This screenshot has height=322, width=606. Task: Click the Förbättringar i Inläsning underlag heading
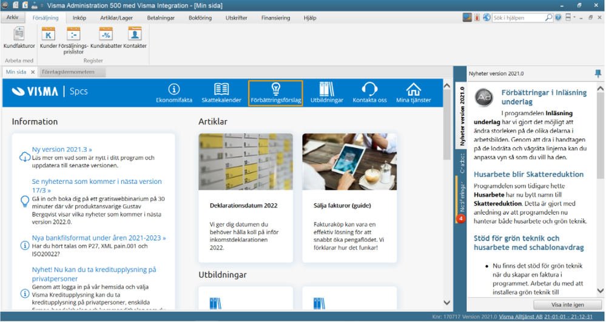tap(544, 97)
